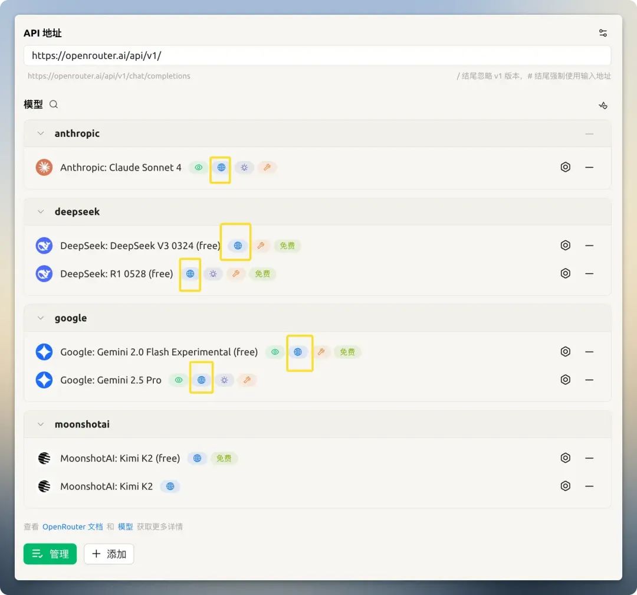Open API address settings sliders icon

click(x=603, y=33)
